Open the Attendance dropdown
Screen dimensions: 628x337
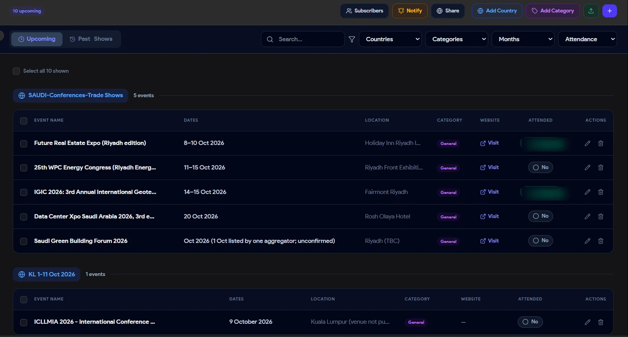[587, 39]
